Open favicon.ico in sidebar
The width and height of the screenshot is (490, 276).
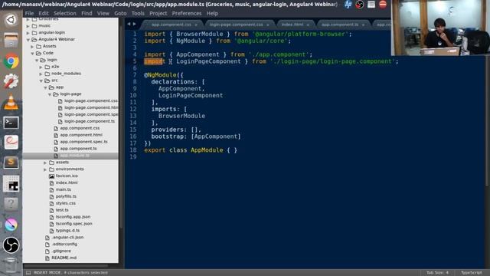point(67,176)
